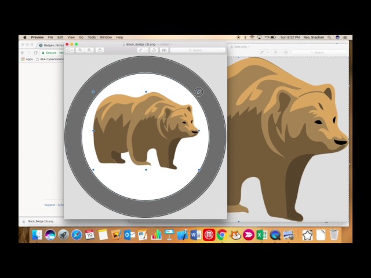This screenshot has width=371, height=278.
Task: Click the Rotate button in Black_Badge toolbar
Action: pyautogui.click(x=154, y=50)
